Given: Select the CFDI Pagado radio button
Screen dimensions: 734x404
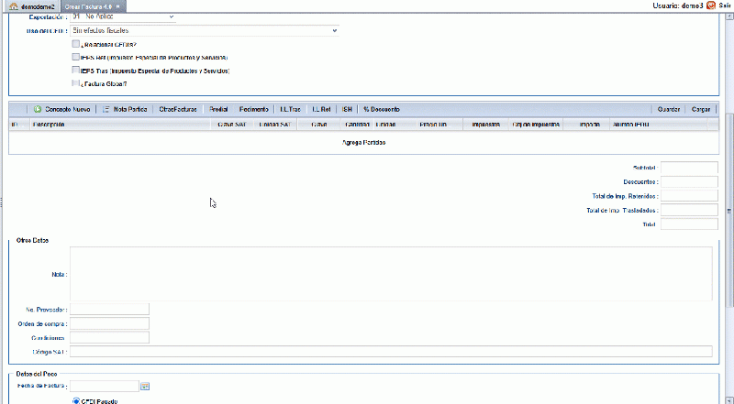Looking at the screenshot, I should coord(76,401).
